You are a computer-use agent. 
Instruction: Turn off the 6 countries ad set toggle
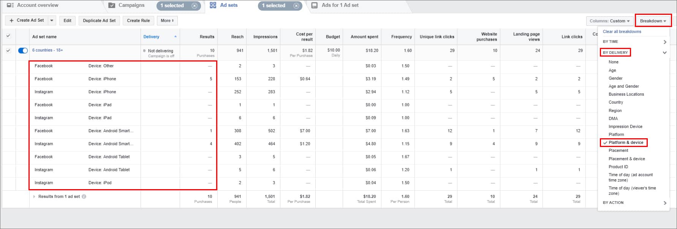[23, 51]
